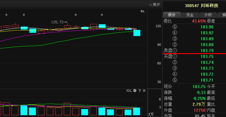Click the MA indicator label
This screenshot has height=117, width=226.
(x=143, y=11)
